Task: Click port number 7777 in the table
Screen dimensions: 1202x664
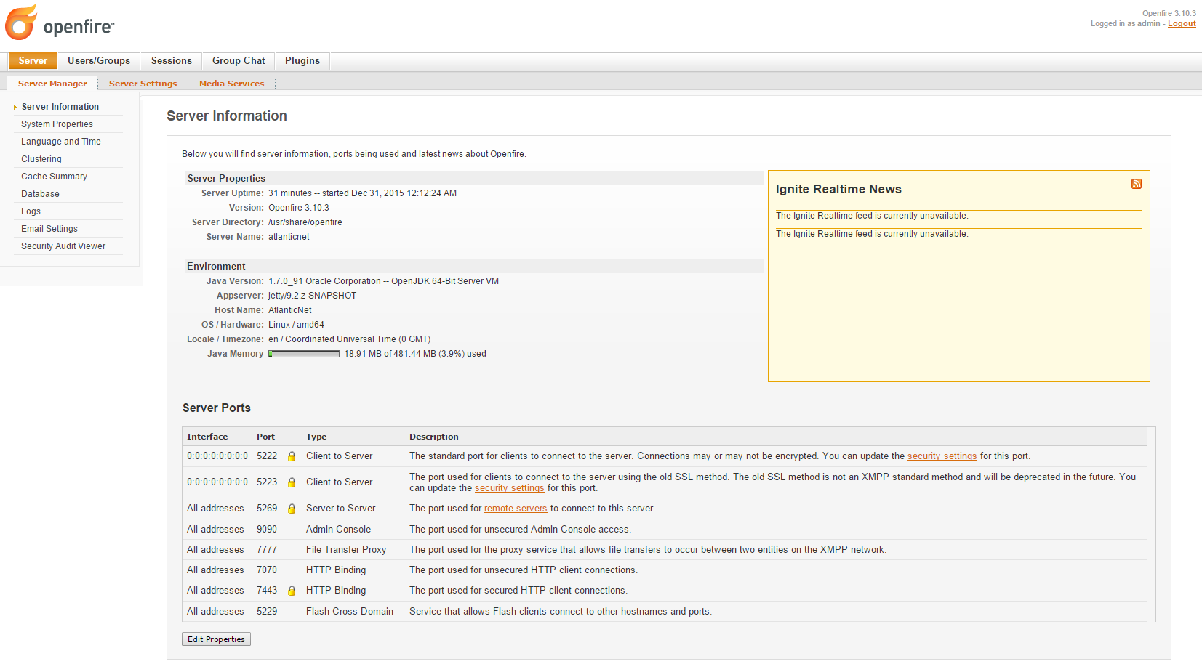Action: pyautogui.click(x=267, y=550)
